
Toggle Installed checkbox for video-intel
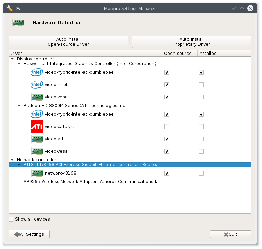pos(201,85)
